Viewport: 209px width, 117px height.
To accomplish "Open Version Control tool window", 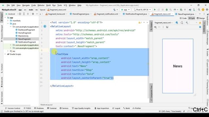I will pos(12,108).
